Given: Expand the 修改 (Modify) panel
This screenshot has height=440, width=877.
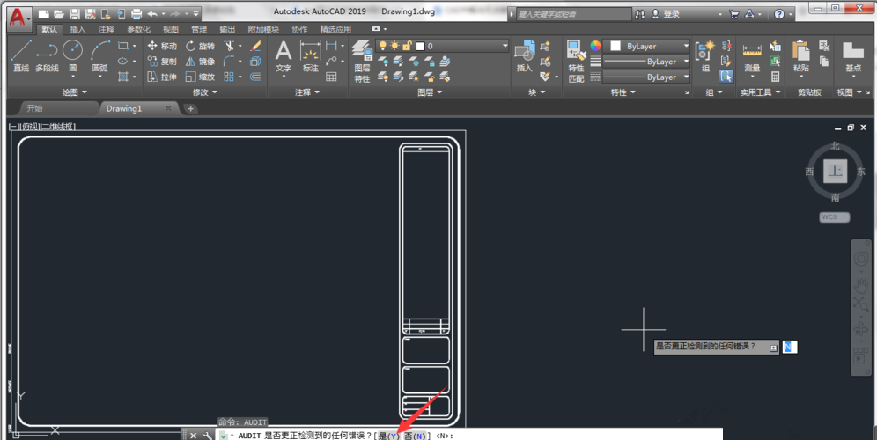Looking at the screenshot, I should click(x=204, y=92).
